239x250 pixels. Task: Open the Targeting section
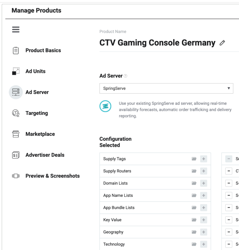37,113
